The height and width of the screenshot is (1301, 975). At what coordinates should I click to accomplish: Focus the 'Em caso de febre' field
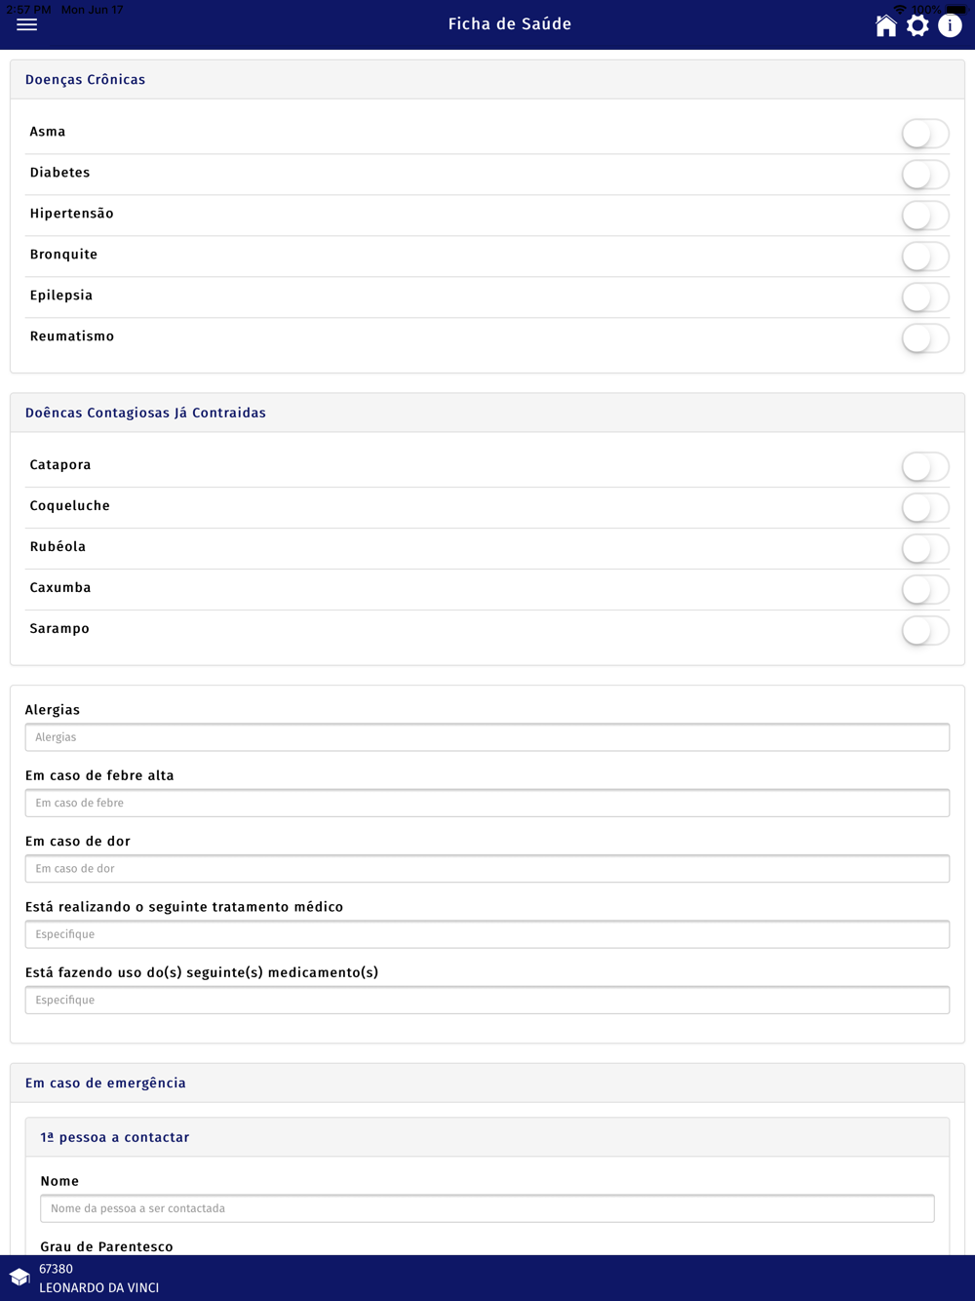[487, 803]
